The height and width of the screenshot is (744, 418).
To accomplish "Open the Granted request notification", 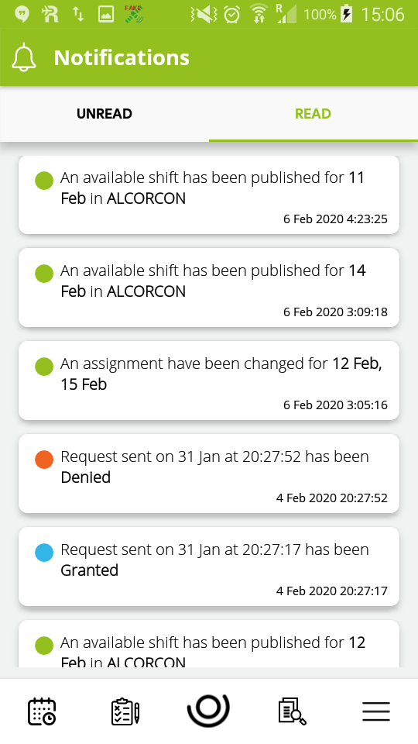I will click(209, 566).
